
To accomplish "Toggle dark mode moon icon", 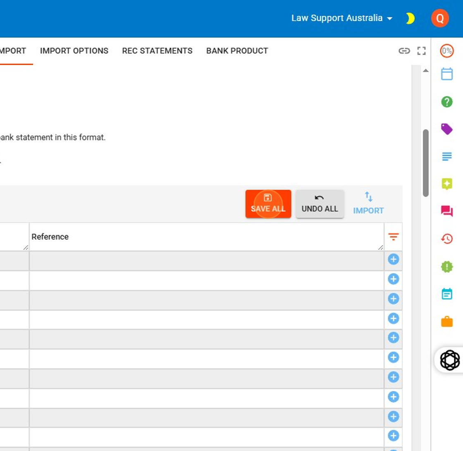I will tap(410, 19).
